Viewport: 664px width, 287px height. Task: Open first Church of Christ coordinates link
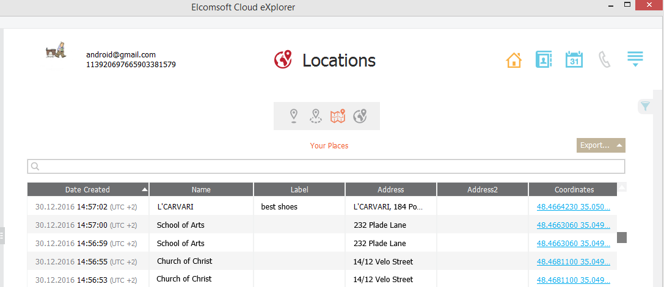pyautogui.click(x=573, y=261)
